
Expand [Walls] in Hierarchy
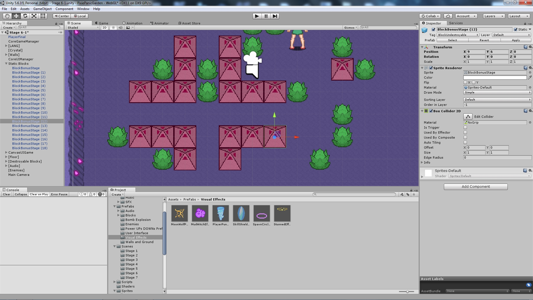click(6, 55)
